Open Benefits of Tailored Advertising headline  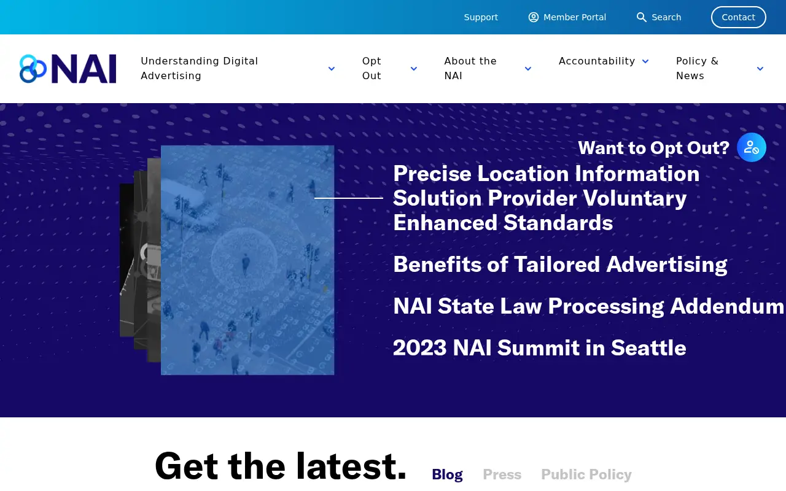[x=560, y=265]
